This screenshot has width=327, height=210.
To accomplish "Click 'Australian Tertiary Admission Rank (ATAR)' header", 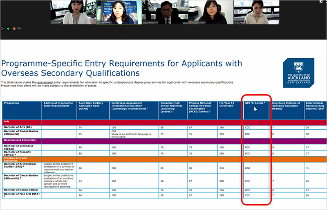I will (93, 111).
